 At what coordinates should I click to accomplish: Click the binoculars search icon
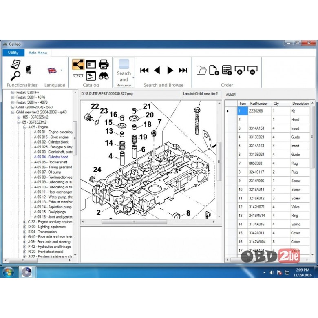coord(104,76)
